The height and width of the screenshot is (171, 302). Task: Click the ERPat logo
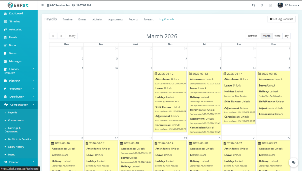click(x=18, y=5)
